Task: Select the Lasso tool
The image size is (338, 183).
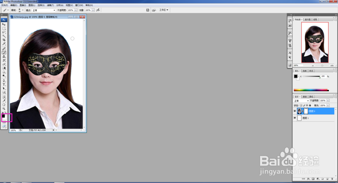Action: coord(4,32)
